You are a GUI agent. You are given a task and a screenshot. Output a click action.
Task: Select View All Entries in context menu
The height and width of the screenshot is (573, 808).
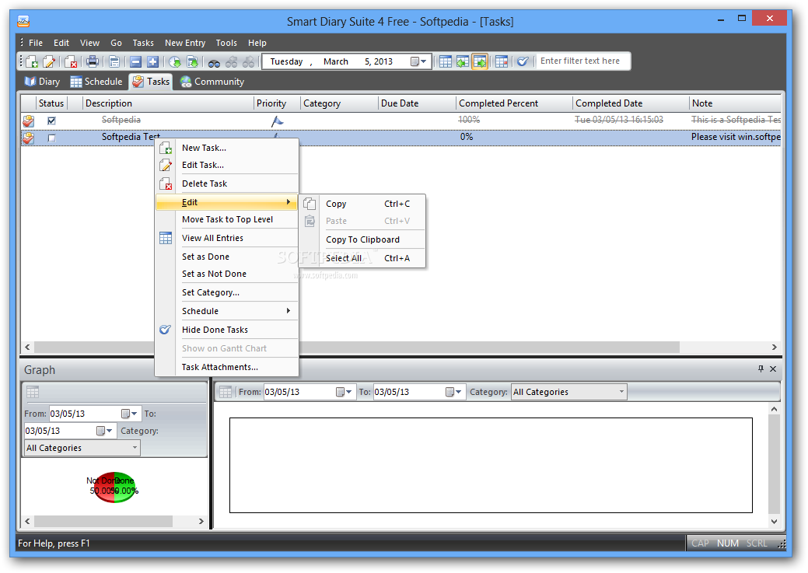pos(227,238)
